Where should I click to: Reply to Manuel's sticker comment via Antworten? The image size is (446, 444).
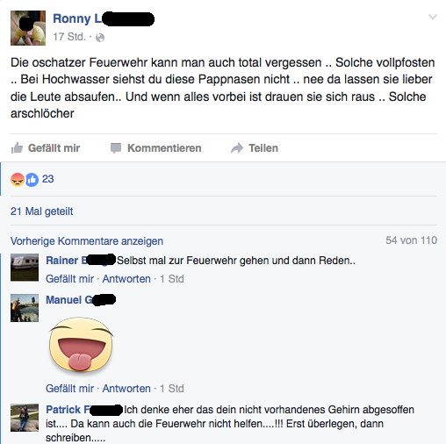click(126, 389)
